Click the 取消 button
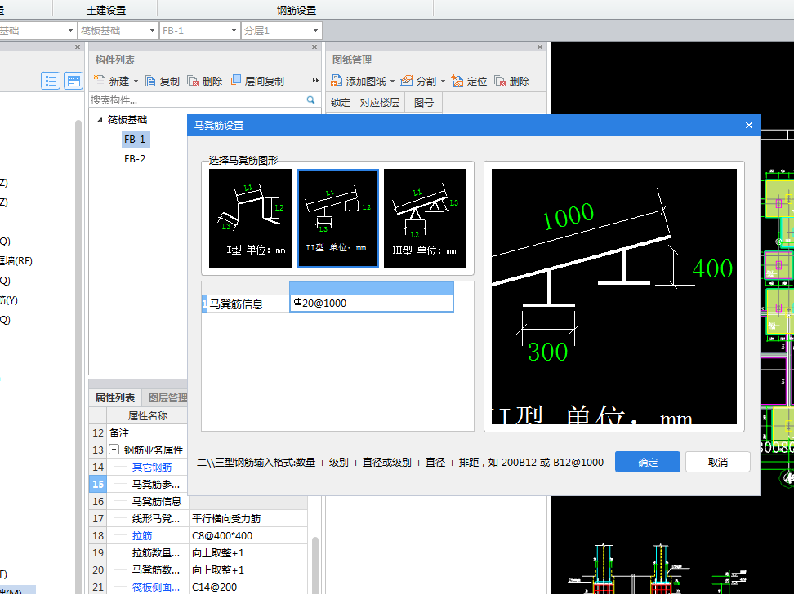 [x=718, y=462]
